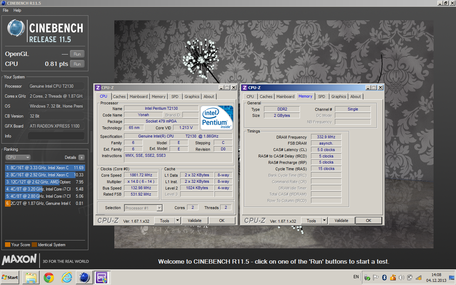
Task: Open Mainboard tab in left CPU-Z window
Action: 139,97
